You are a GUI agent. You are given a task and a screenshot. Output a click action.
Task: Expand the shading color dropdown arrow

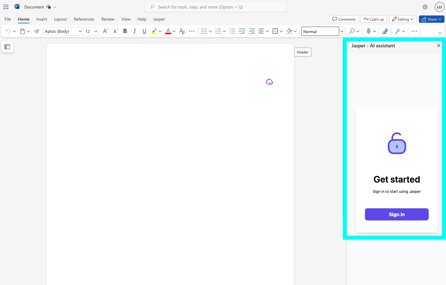295,31
